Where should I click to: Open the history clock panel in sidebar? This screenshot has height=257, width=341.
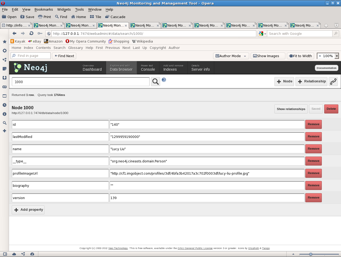click(5, 105)
